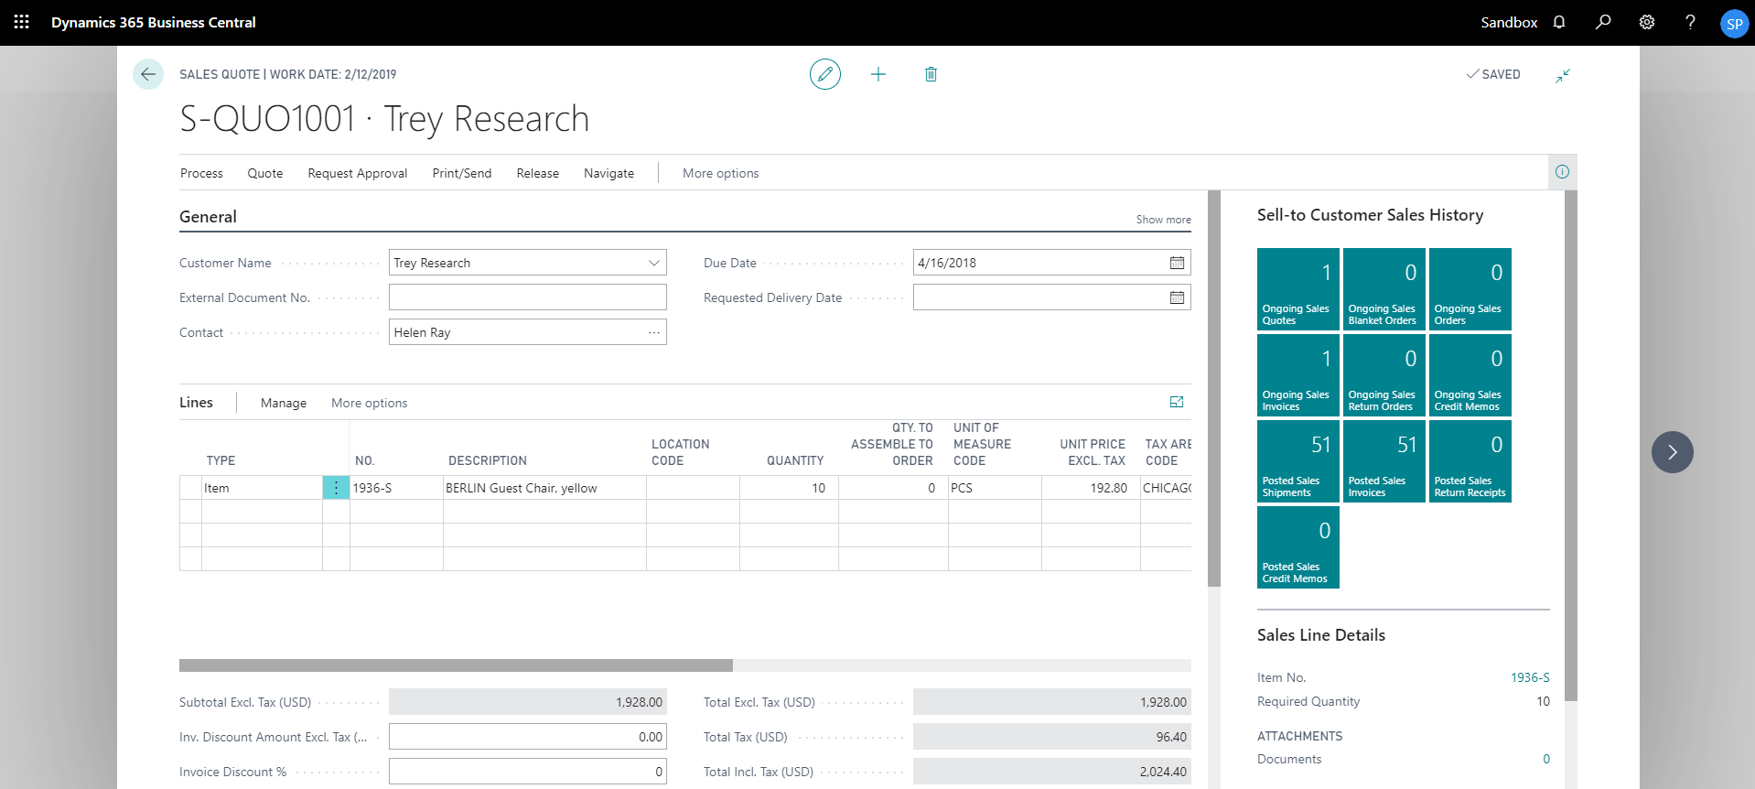
Task: Collapse the page with the shrink arrows icon
Action: (1563, 75)
